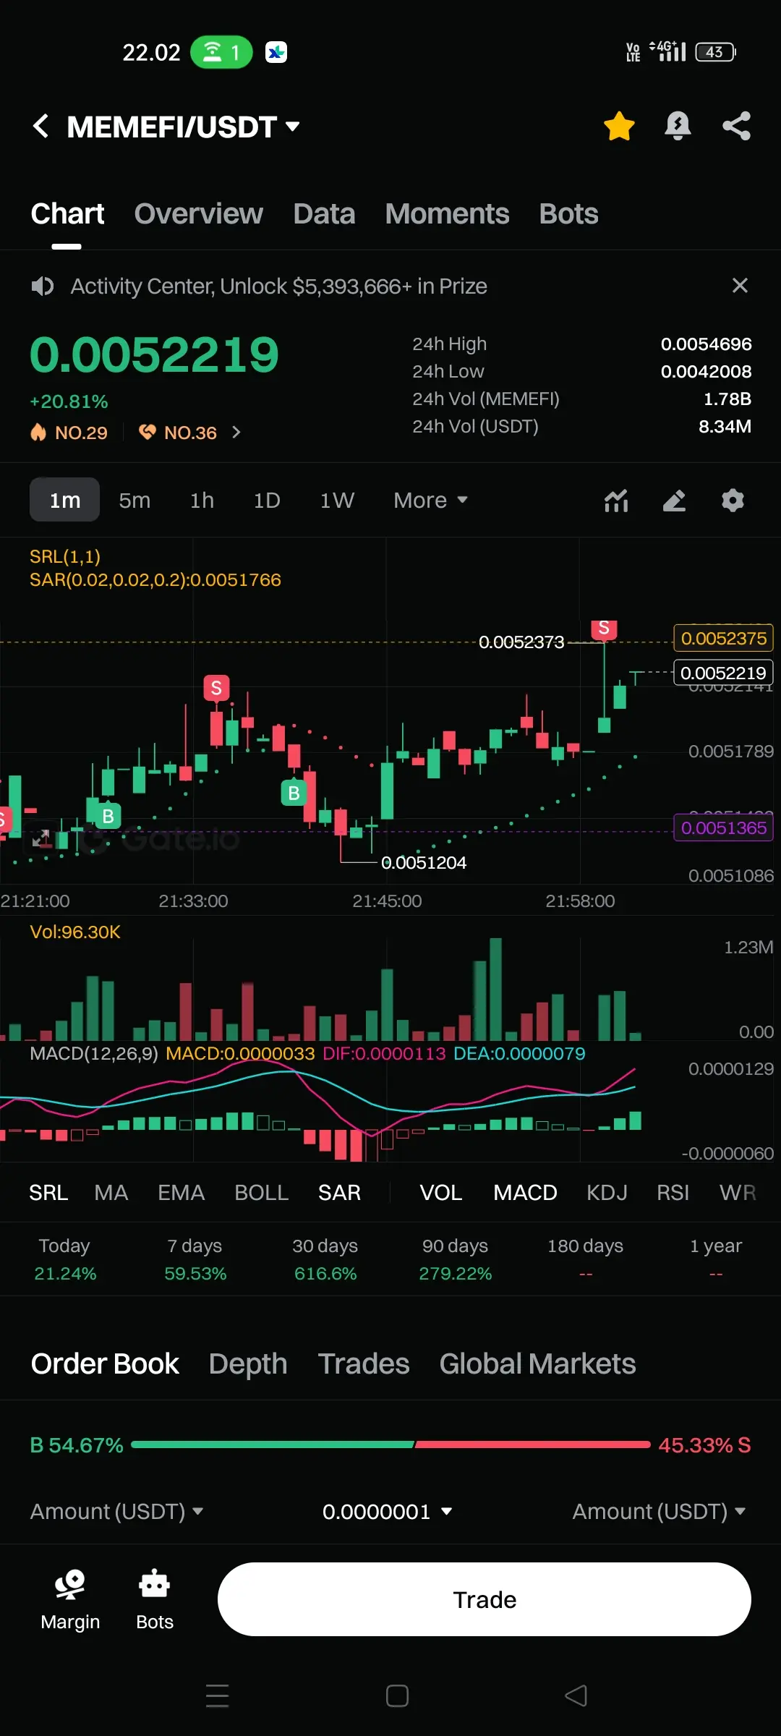781x1736 pixels.
Task: Switch to the Overview tab
Action: [198, 214]
